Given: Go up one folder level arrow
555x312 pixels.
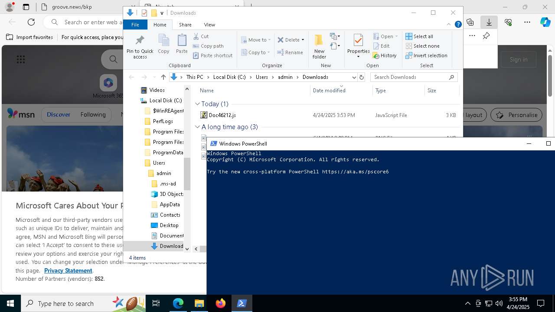Looking at the screenshot, I should pyautogui.click(x=163, y=77).
